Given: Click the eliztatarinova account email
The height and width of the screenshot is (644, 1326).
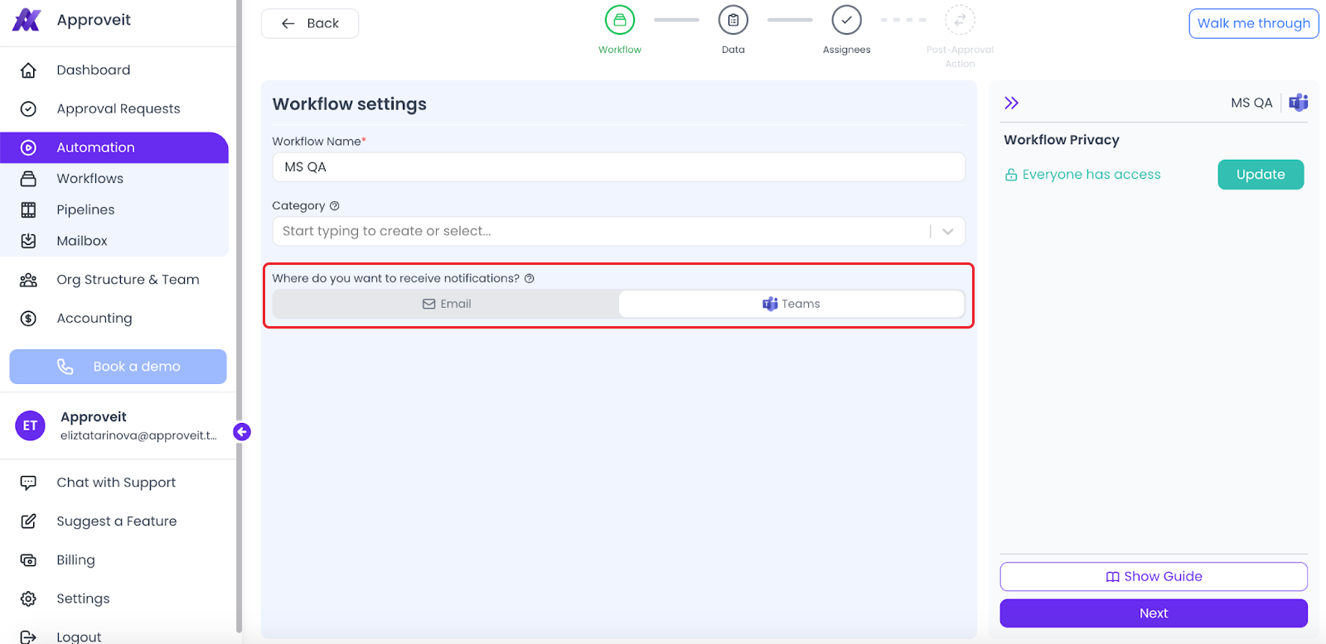Looking at the screenshot, I should 138,435.
